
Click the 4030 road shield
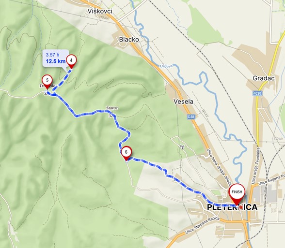tap(257, 93)
